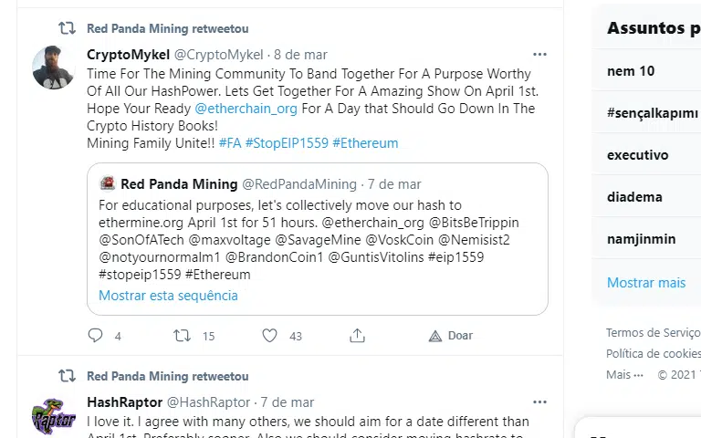Open the quoted Red Panda Mining tweet
This screenshot has height=438, width=701.
(318, 239)
